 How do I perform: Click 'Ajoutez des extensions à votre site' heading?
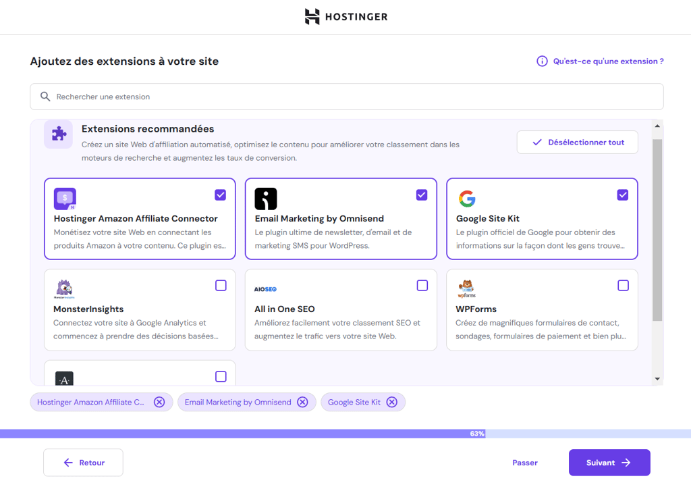(124, 61)
